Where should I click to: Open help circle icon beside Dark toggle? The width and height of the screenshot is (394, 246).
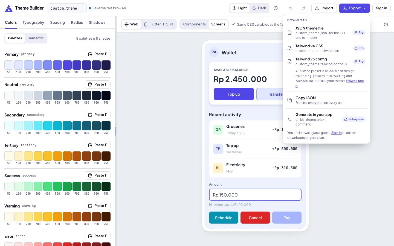(x=276, y=8)
